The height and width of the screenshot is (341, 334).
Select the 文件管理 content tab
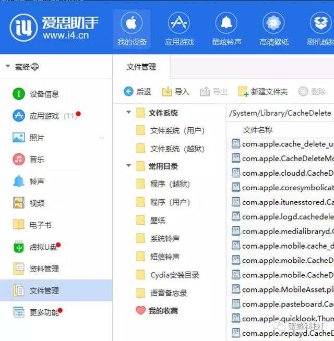[x=141, y=67]
